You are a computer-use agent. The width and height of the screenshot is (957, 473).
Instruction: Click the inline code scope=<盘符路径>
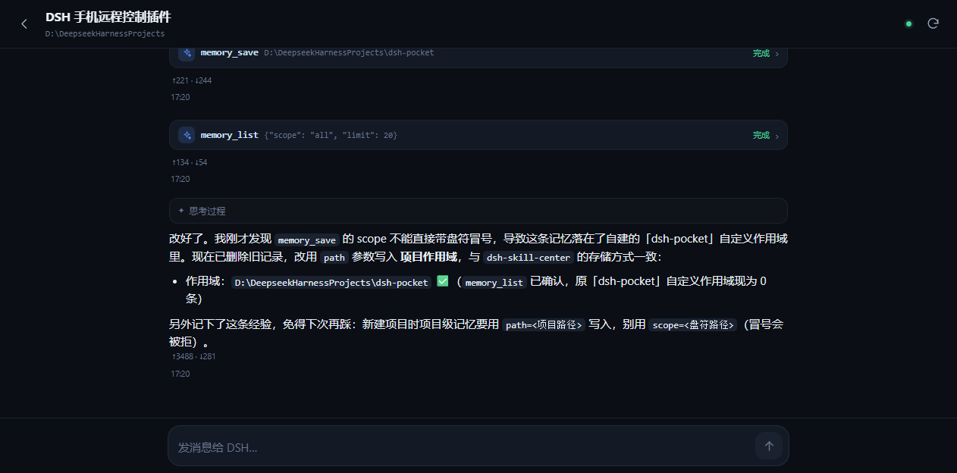(692, 325)
